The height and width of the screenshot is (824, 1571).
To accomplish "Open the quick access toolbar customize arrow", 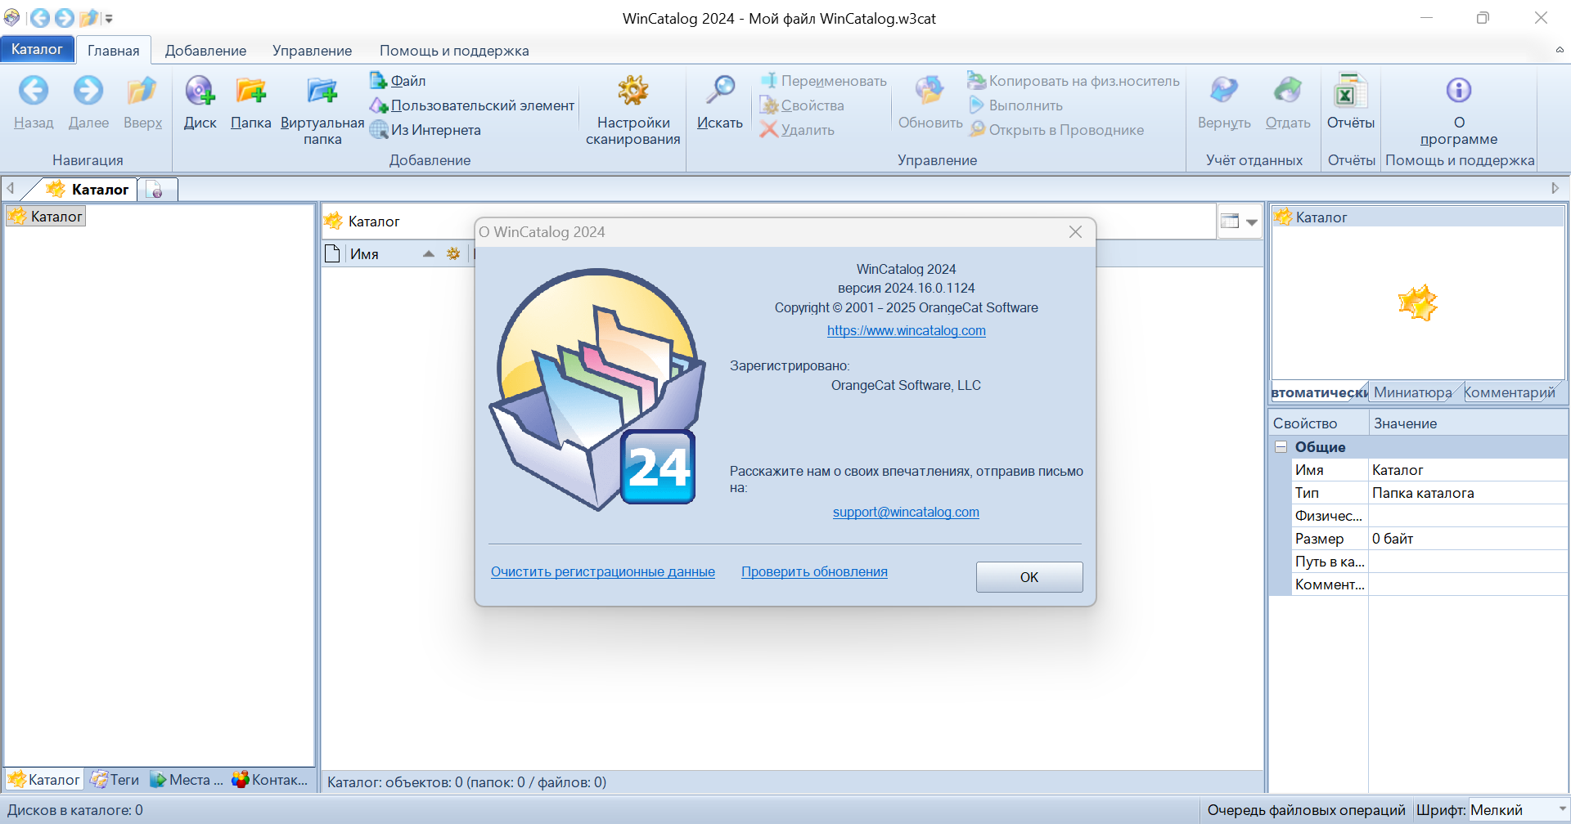I will click(109, 18).
